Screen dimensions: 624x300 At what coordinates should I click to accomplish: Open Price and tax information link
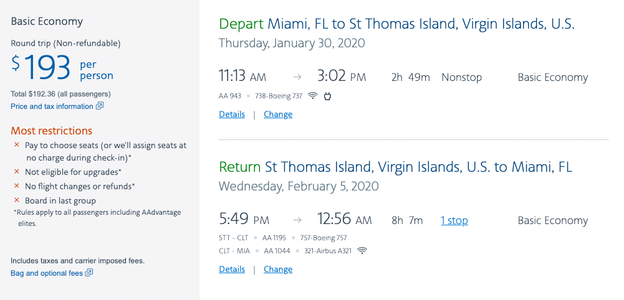click(x=52, y=106)
